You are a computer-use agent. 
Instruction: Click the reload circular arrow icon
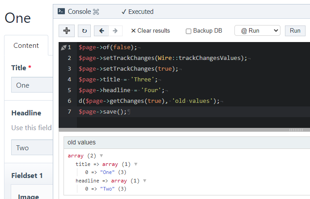84,30
